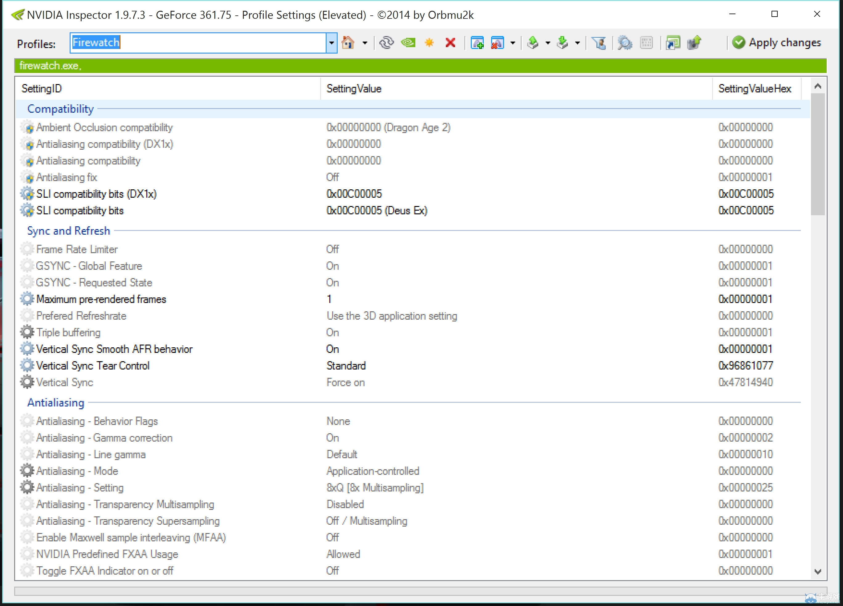Click the export profiles icon
This screenshot has width=843, height=606.
(x=533, y=43)
